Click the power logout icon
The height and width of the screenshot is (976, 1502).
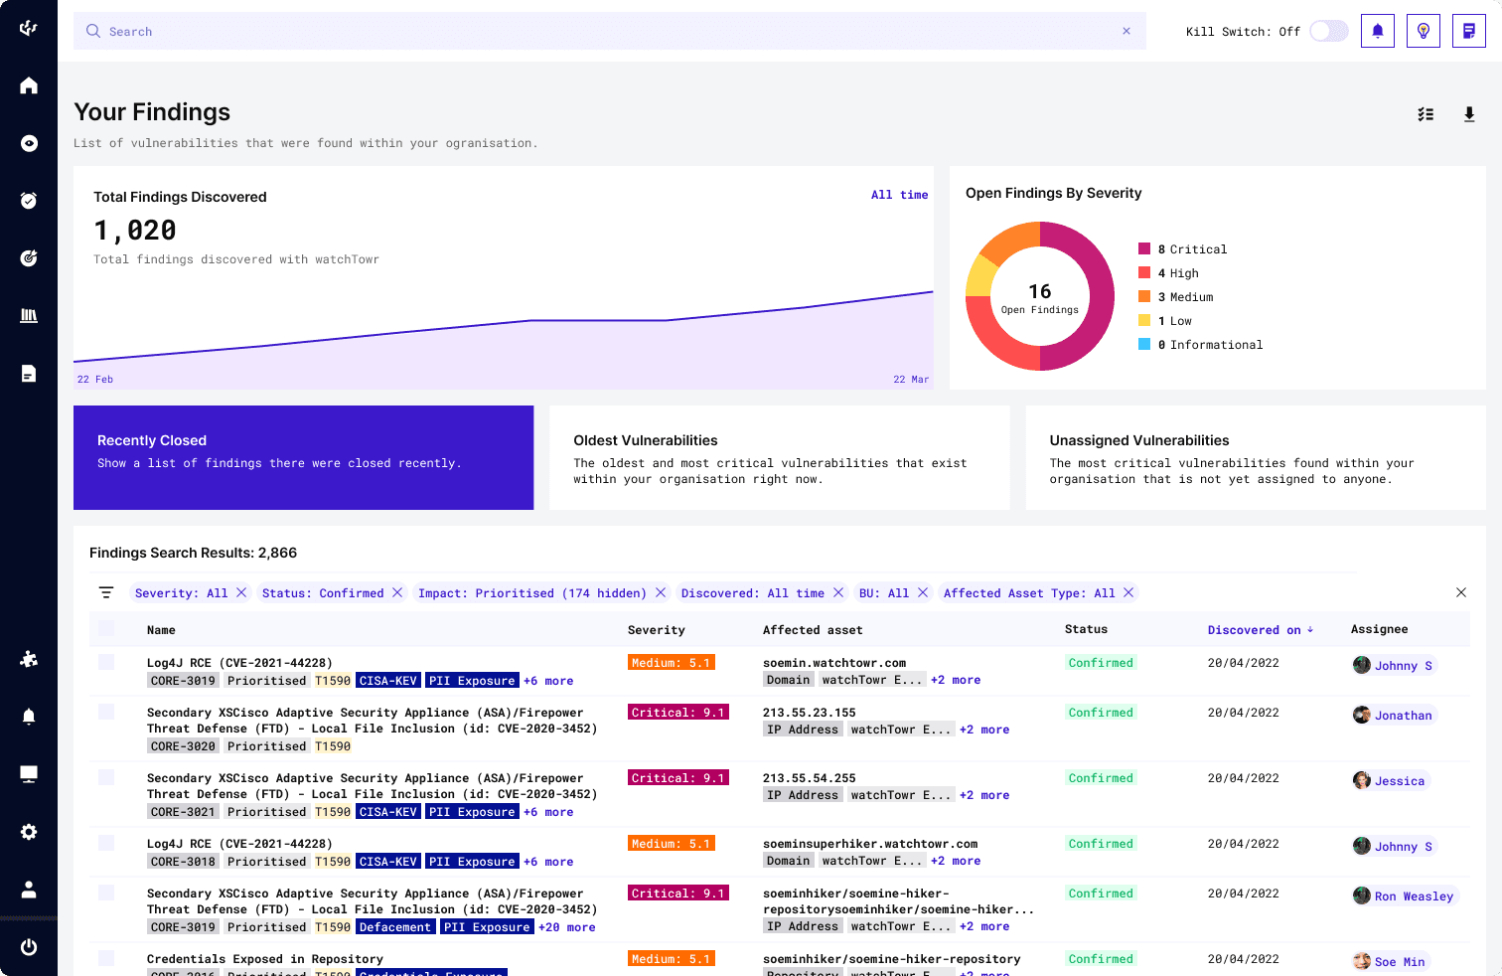point(29,947)
